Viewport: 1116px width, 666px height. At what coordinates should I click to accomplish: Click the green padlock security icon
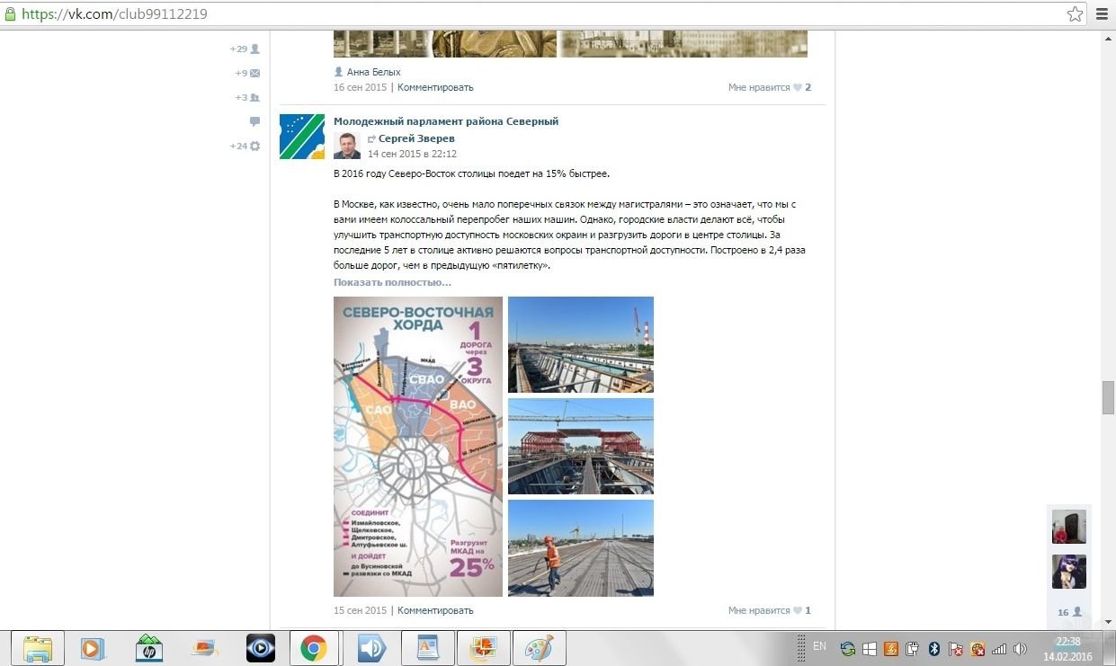(10, 14)
